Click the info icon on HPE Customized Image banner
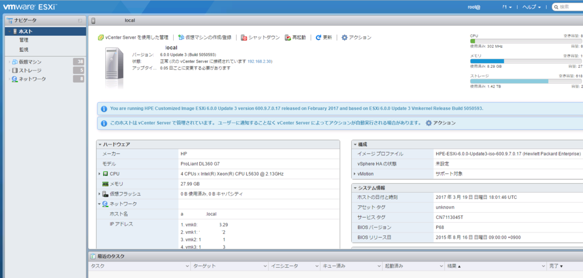The width and height of the screenshot is (583, 278). [x=104, y=109]
